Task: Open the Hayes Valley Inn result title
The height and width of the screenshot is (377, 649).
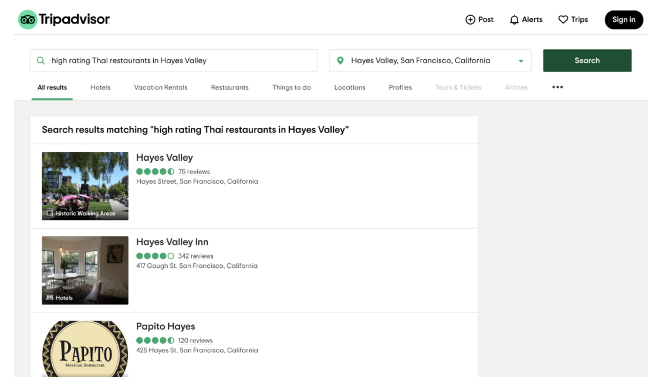Action: click(172, 242)
